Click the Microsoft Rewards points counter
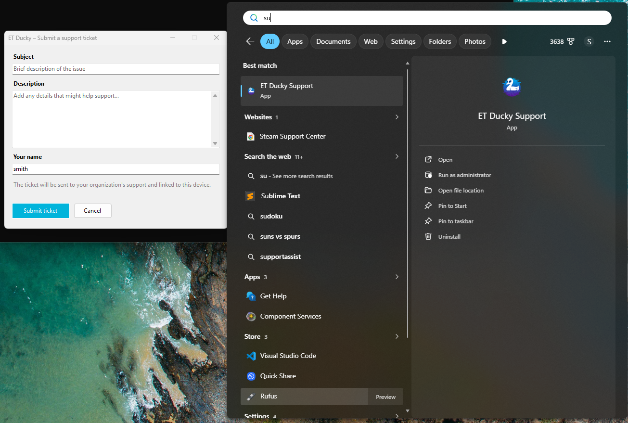 point(562,41)
